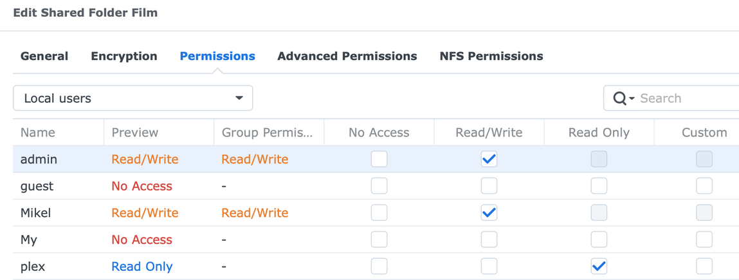The width and height of the screenshot is (739, 280).
Task: Select the Permissions tab
Action: click(217, 57)
